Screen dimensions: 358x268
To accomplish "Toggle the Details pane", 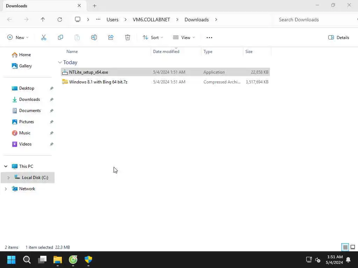I will click(x=338, y=38).
